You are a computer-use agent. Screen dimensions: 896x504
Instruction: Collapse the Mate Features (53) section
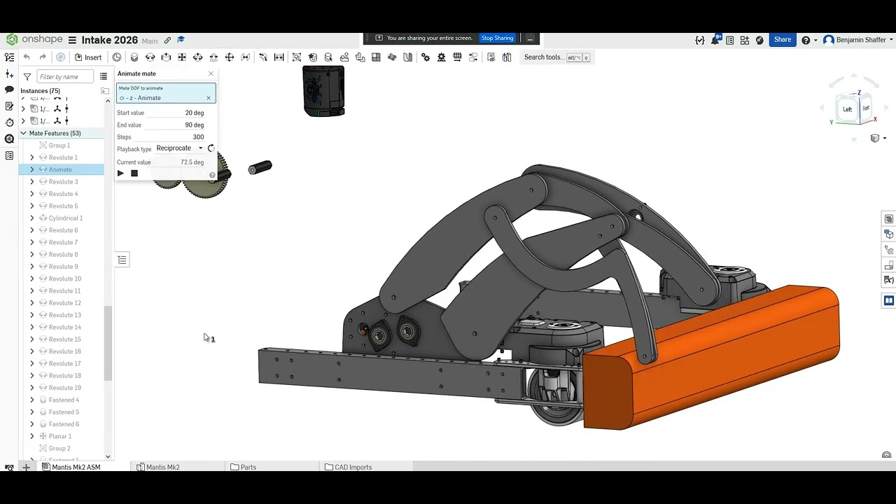[23, 133]
